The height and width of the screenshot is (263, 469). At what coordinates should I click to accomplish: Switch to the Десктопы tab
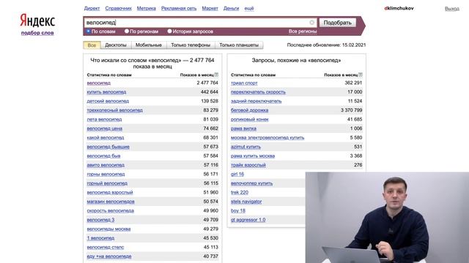tap(116, 45)
